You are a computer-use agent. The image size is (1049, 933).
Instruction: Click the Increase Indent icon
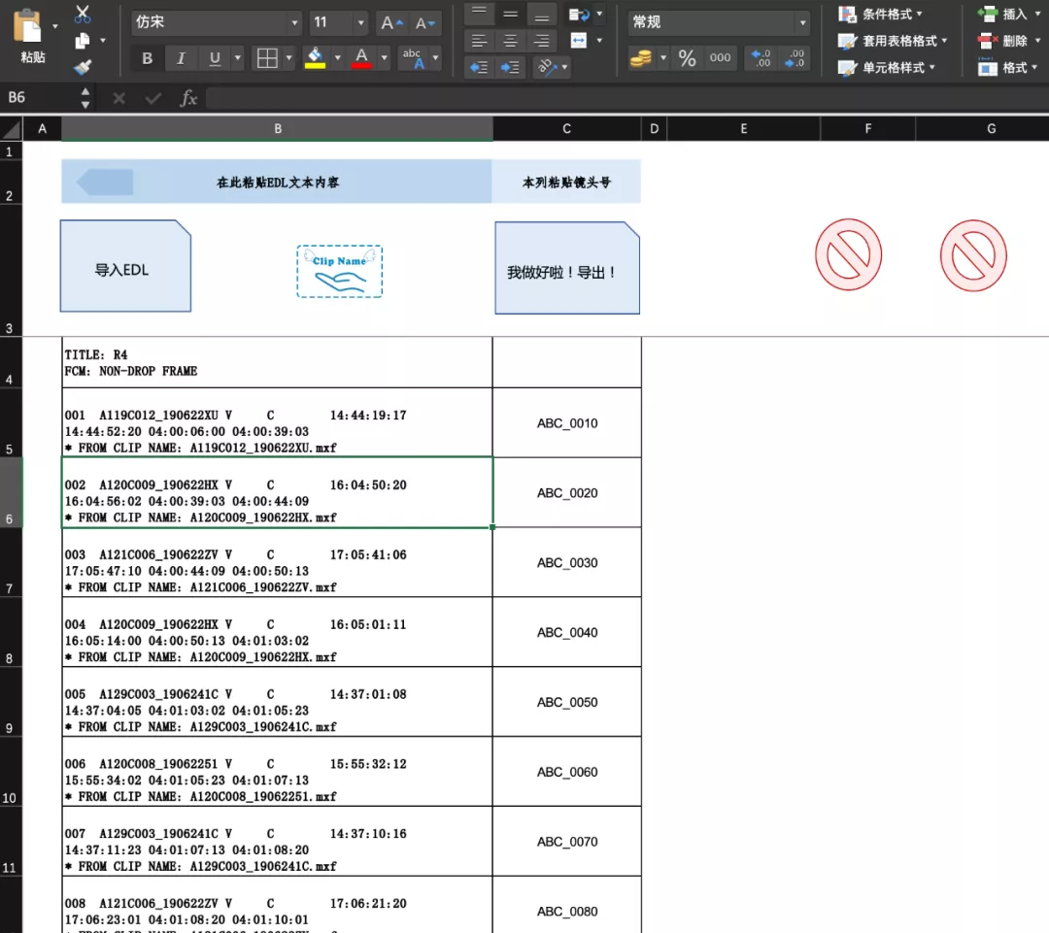click(x=511, y=68)
